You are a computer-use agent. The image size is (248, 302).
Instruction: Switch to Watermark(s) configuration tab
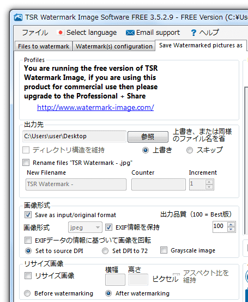pyautogui.click(x=114, y=46)
